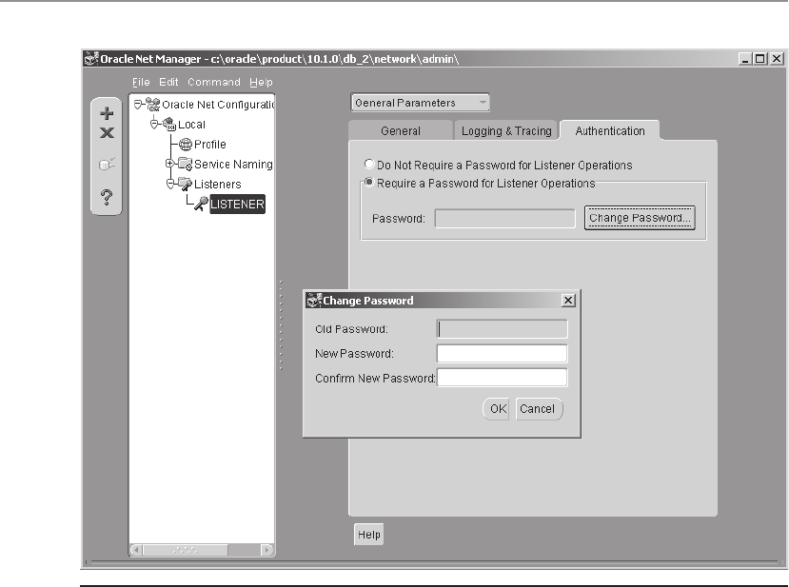Click the Profile globe icon
This screenshot has width=789, height=587.
tap(186, 145)
